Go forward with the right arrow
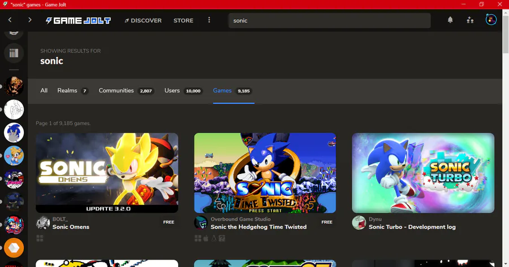This screenshot has width=509, height=267. tap(30, 20)
